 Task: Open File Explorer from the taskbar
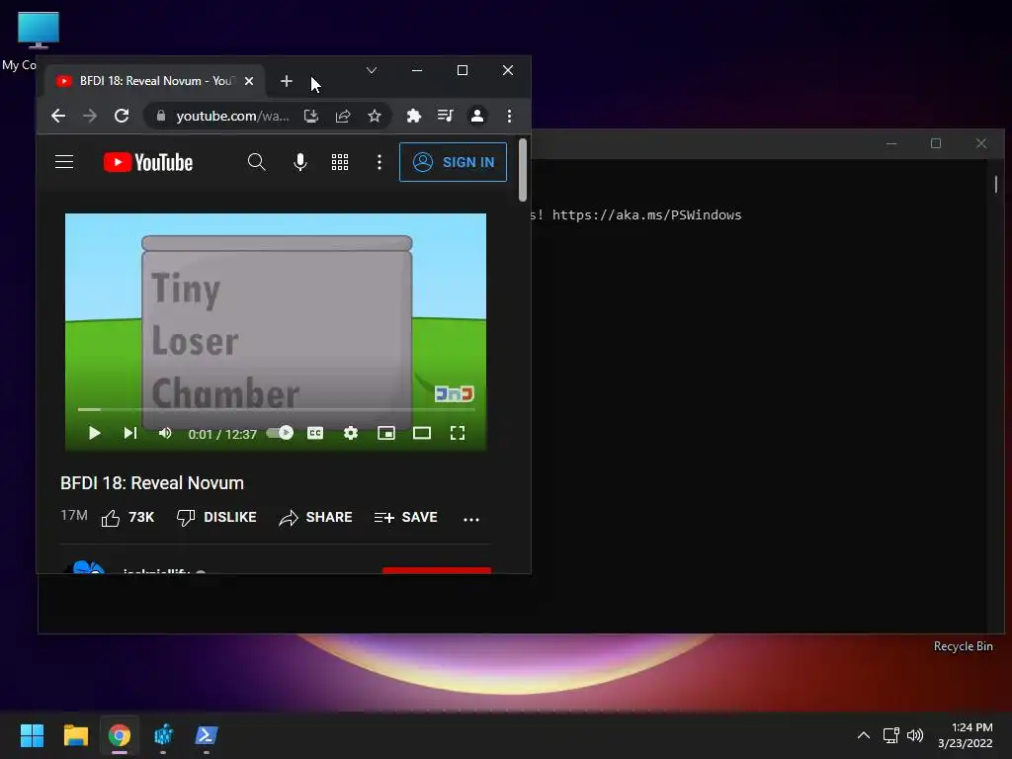(75, 735)
